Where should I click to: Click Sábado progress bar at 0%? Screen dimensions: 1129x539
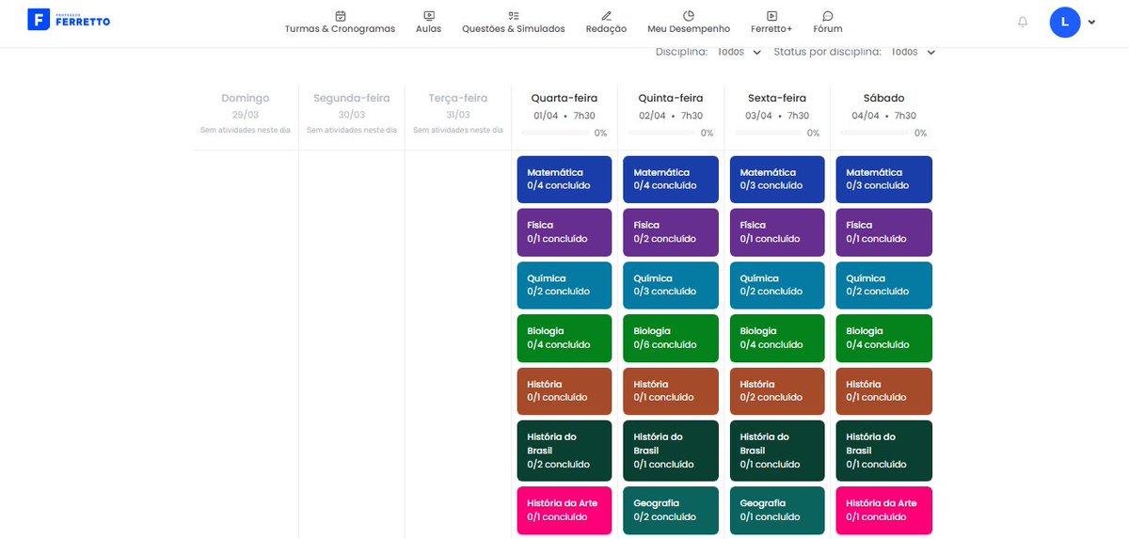tap(876, 134)
